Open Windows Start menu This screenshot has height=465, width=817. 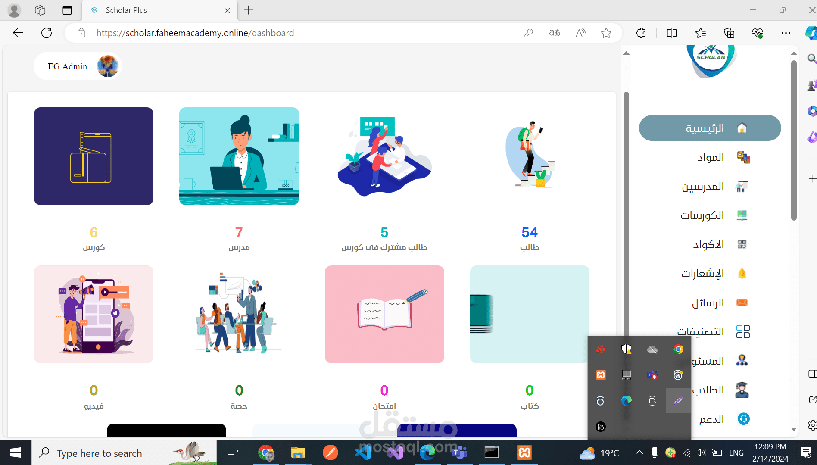click(16, 453)
